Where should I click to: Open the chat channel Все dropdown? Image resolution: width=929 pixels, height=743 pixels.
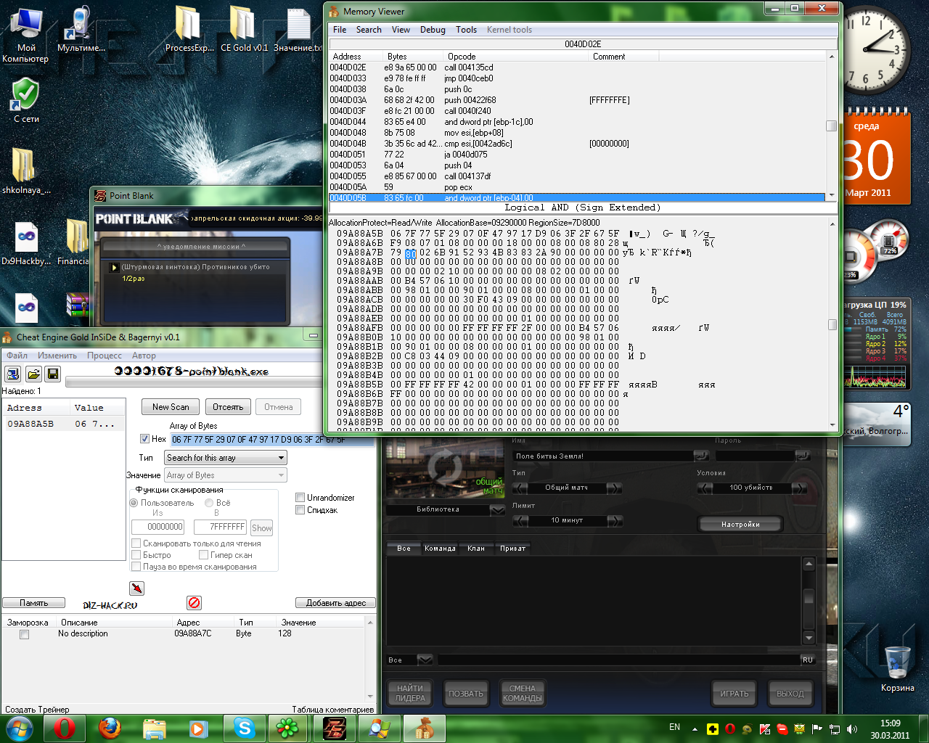(425, 660)
